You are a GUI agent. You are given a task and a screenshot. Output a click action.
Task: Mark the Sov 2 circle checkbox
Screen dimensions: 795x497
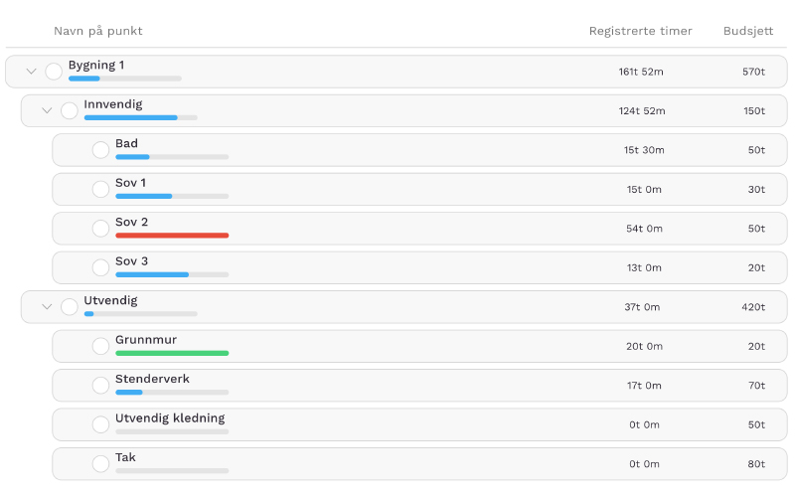[100, 229]
